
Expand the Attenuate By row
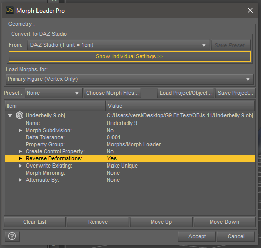[20, 180]
